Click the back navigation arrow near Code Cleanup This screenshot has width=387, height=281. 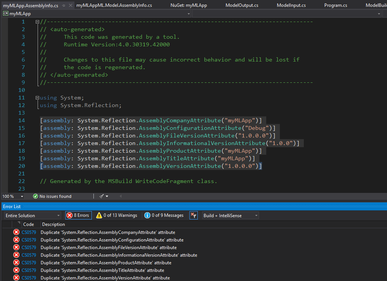point(120,196)
